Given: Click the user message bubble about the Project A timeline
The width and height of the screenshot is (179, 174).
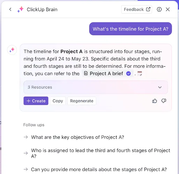Looking at the screenshot, I should pyautogui.click(x=130, y=29).
